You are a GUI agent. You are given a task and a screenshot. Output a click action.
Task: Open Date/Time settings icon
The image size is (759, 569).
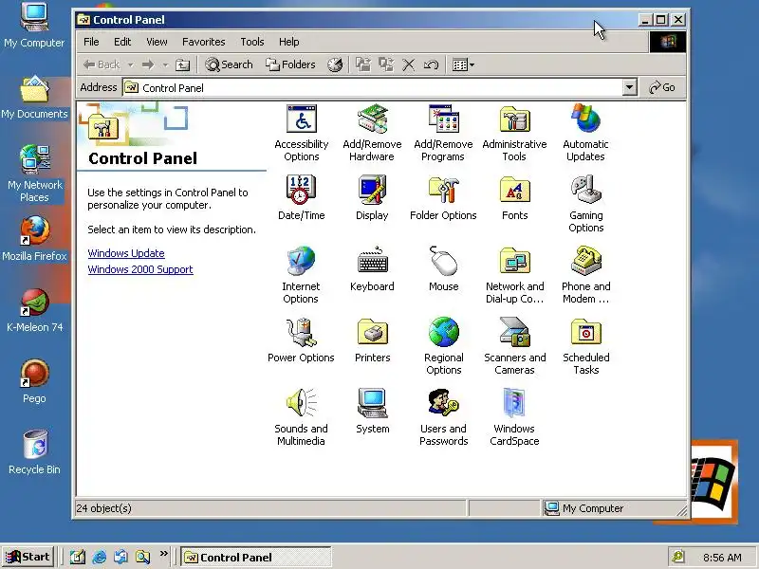tap(301, 198)
